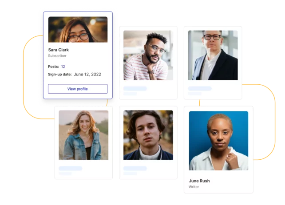Click the June Rush name label
The image size is (285, 205).
point(199,181)
